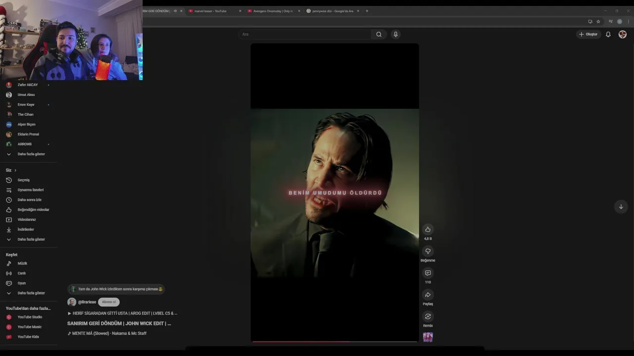Like the John Wick short
Image resolution: width=634 pixels, height=356 pixels.
pyautogui.click(x=428, y=229)
